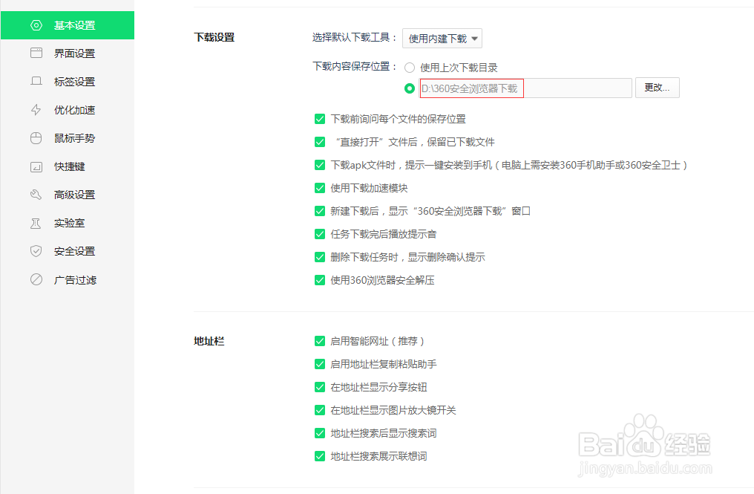Switch to 安全设置 section
This screenshot has width=754, height=494.
point(68,251)
